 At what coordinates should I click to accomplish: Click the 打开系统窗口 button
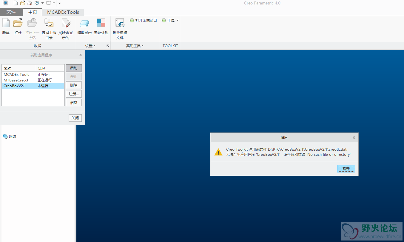click(x=144, y=21)
